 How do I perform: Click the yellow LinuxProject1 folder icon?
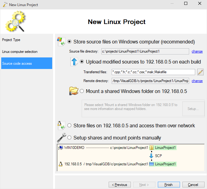tap(151, 148)
